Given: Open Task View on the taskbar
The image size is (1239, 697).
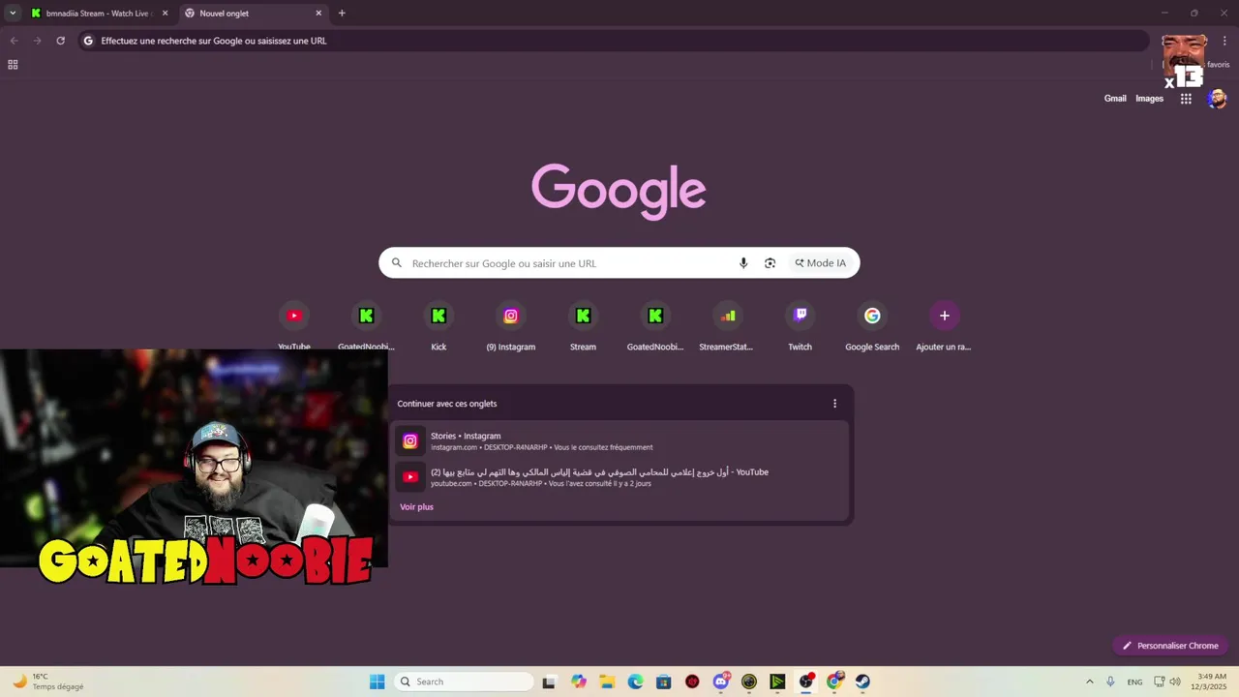Looking at the screenshot, I should [549, 682].
